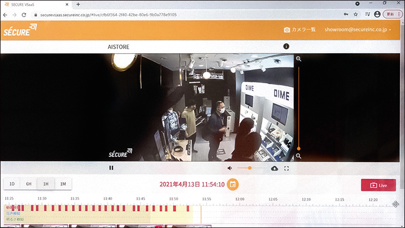Click the timeline expand icon at right edge
The height and width of the screenshot is (228, 405).
396,204
